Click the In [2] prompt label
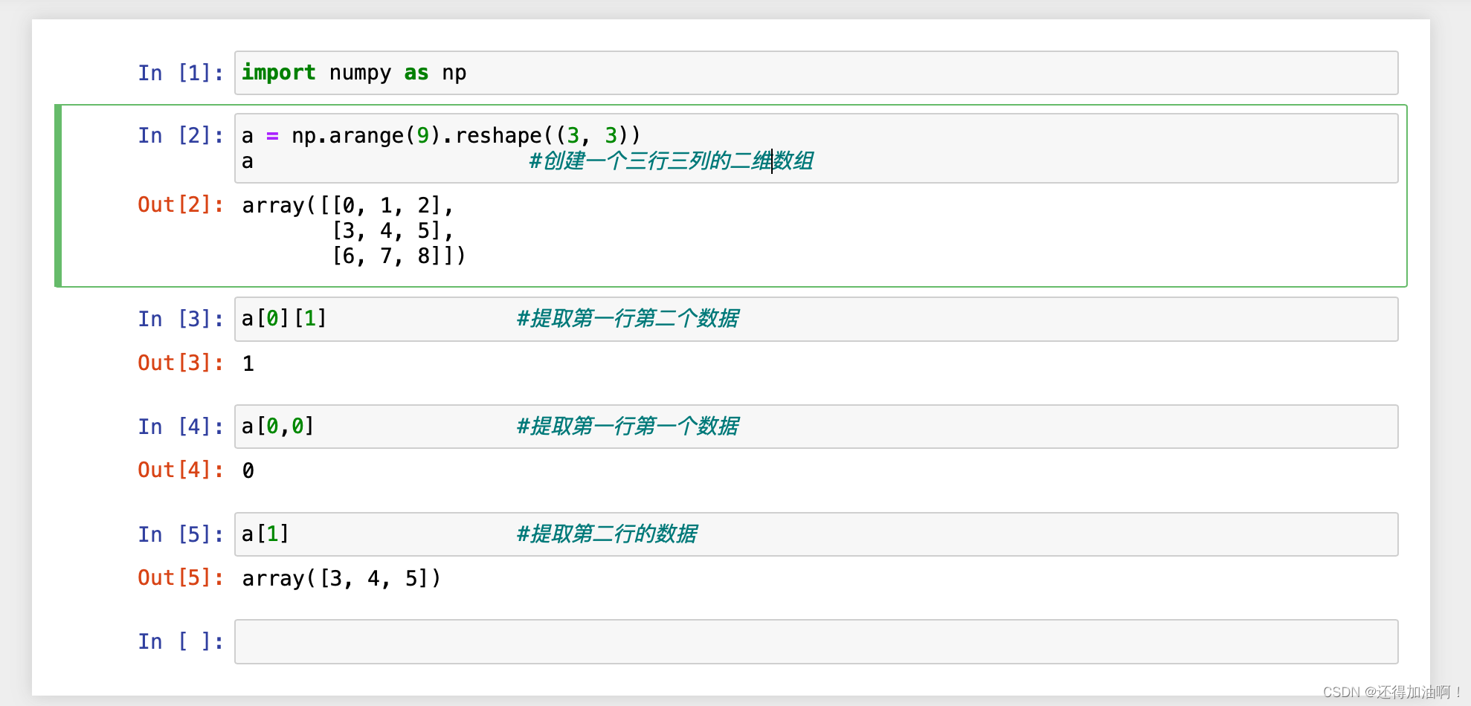 point(180,135)
